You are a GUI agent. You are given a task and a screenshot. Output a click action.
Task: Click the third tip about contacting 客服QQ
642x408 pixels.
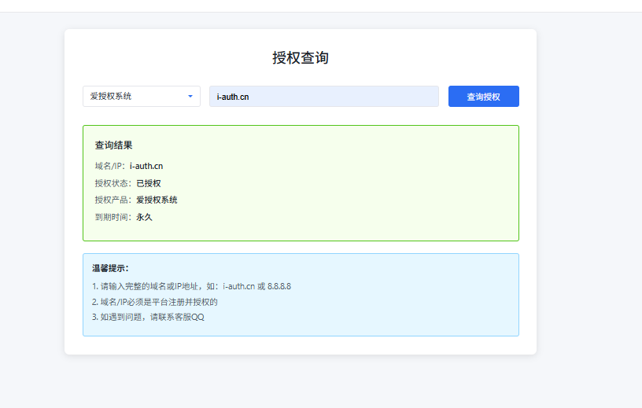click(x=148, y=317)
